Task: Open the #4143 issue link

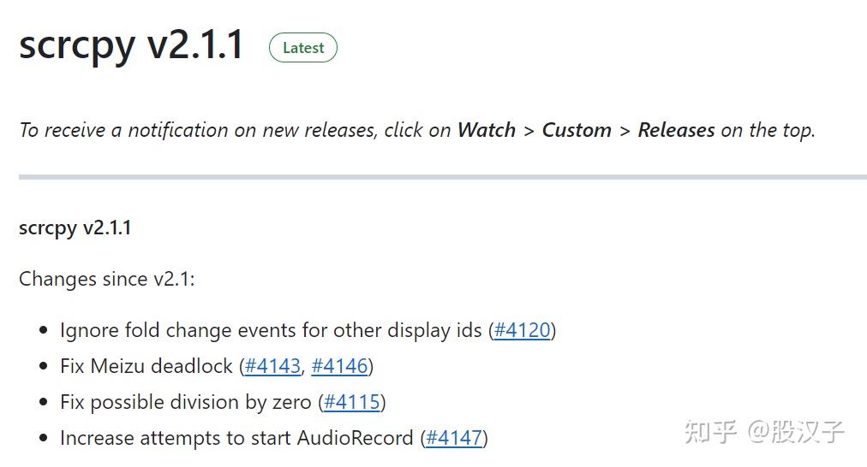Action: click(x=272, y=366)
